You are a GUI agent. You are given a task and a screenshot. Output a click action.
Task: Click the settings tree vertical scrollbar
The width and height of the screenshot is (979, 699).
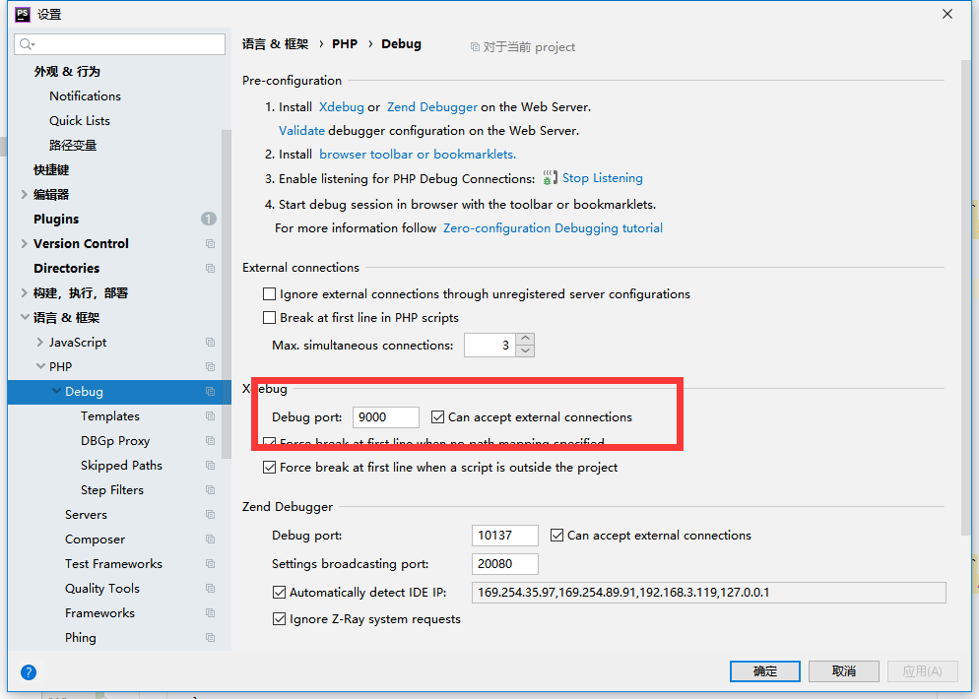point(226,293)
